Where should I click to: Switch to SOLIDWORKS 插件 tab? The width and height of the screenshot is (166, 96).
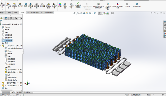[33, 13]
